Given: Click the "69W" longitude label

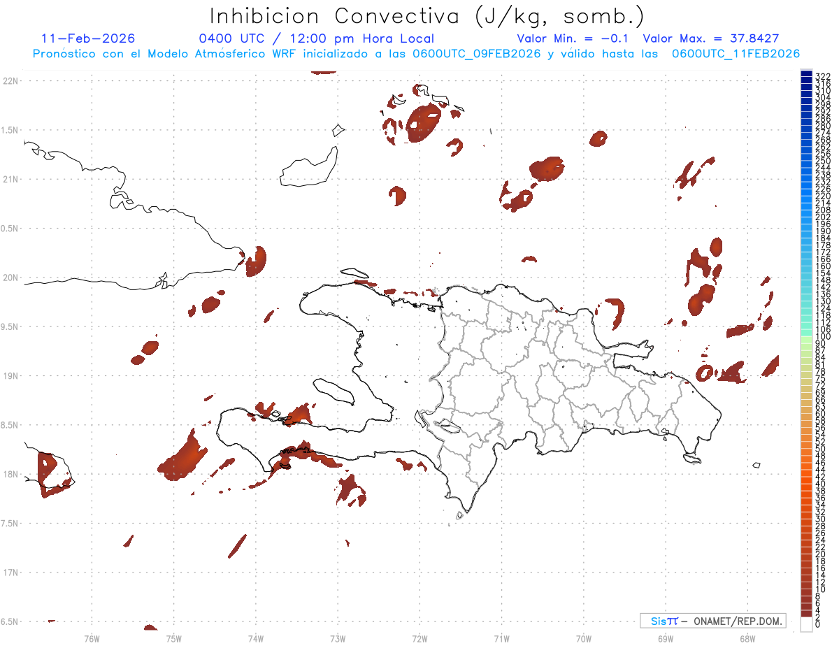Looking at the screenshot, I should pyautogui.click(x=665, y=638).
